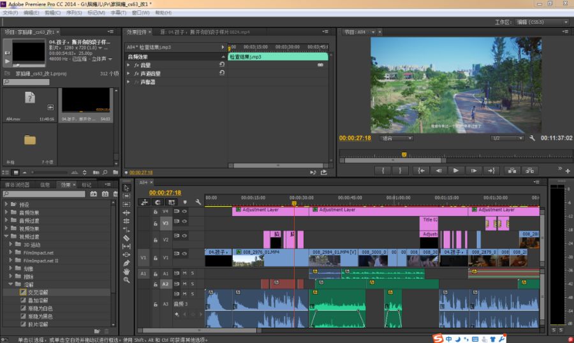The height and width of the screenshot is (343, 574).
Task: Open the 1/2 playback resolution dropdown
Action: coord(506,138)
